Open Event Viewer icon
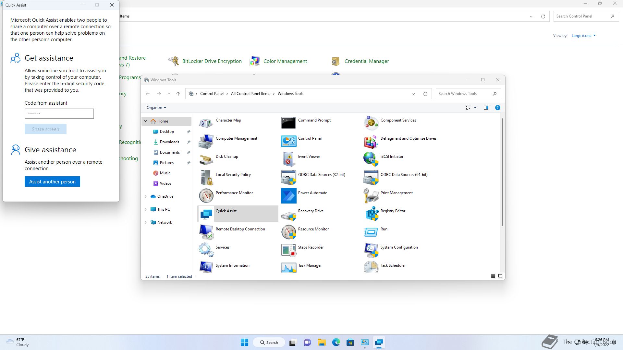 288,159
